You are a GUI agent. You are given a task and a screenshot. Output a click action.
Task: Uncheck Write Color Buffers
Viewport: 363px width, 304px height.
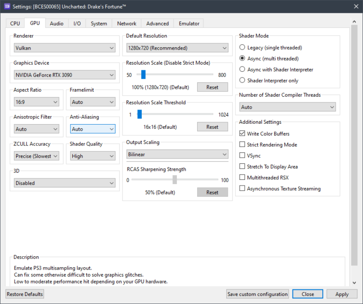coord(242,134)
